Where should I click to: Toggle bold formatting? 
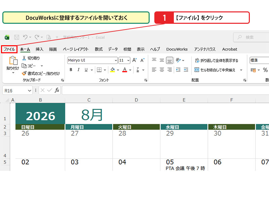click(71, 70)
